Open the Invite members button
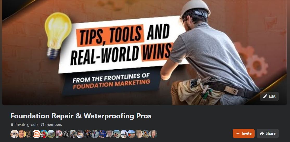 244,133
